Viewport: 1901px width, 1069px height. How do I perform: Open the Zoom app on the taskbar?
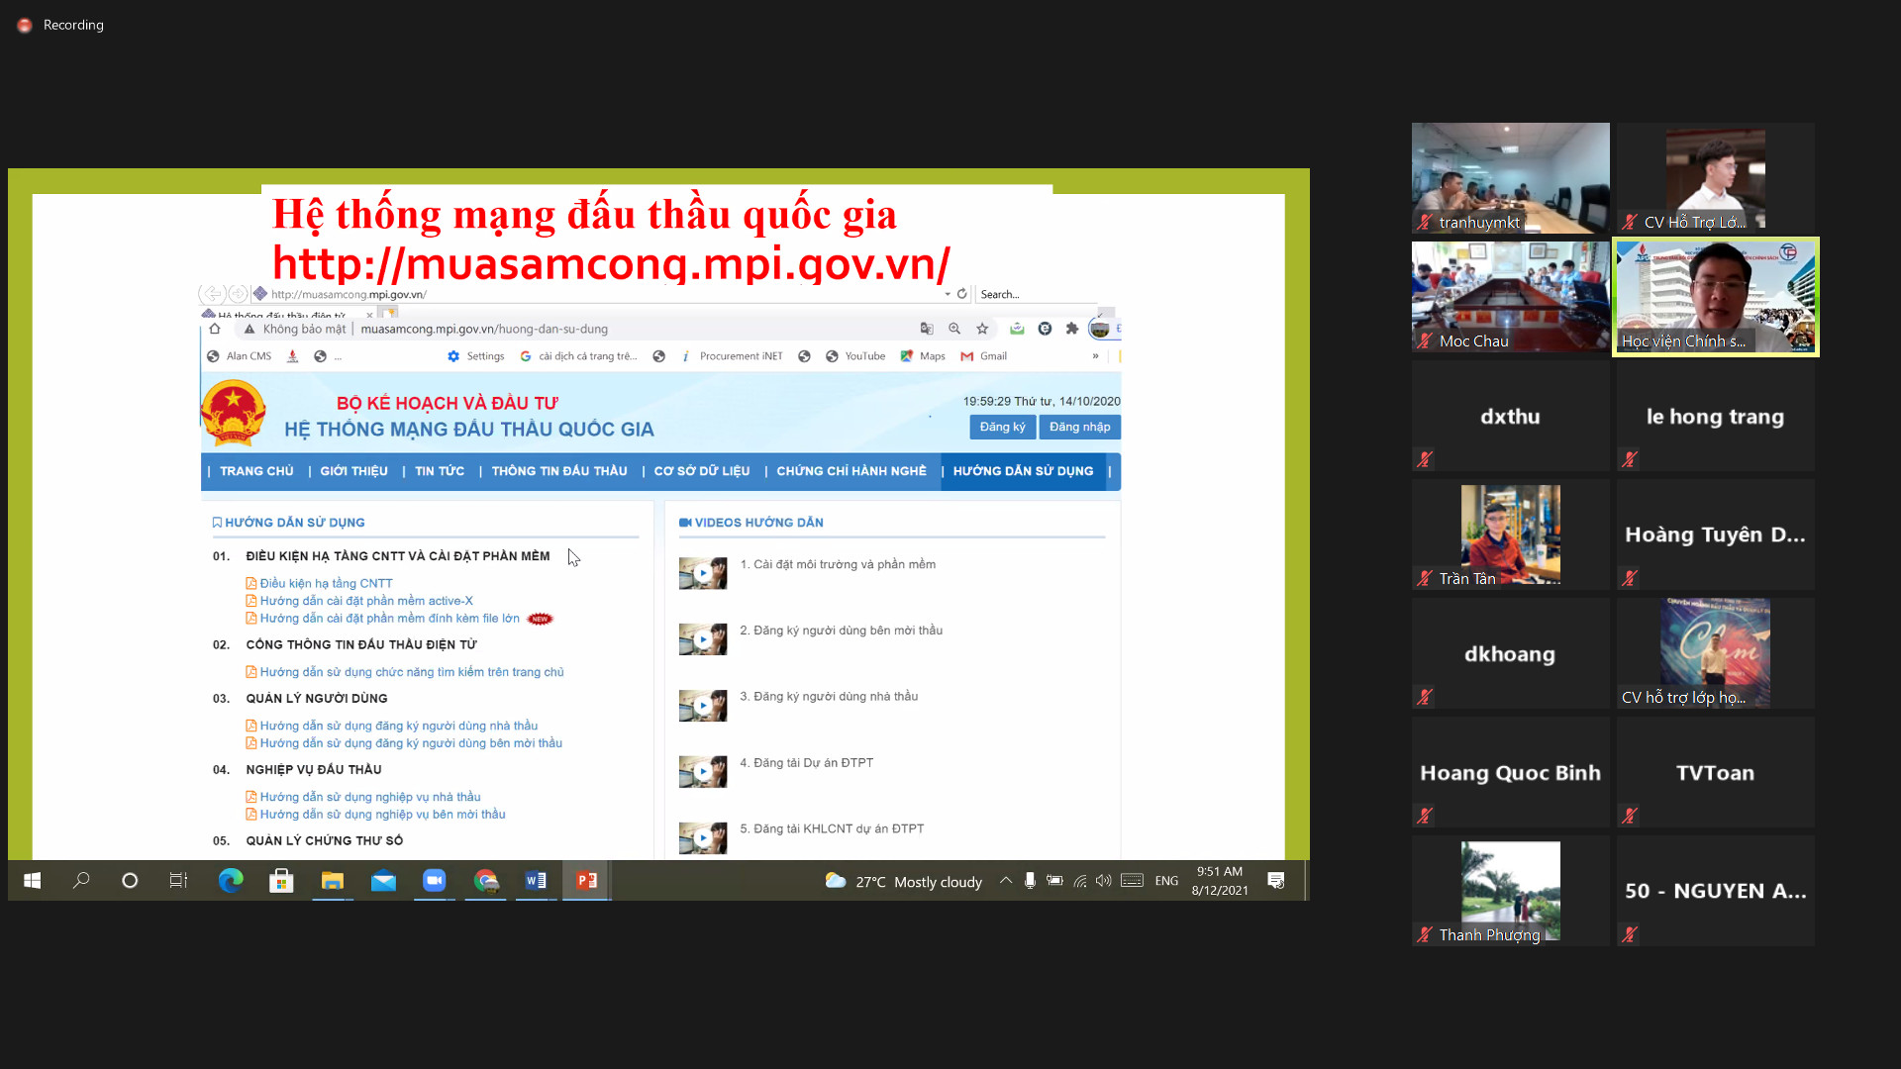coord(434,880)
